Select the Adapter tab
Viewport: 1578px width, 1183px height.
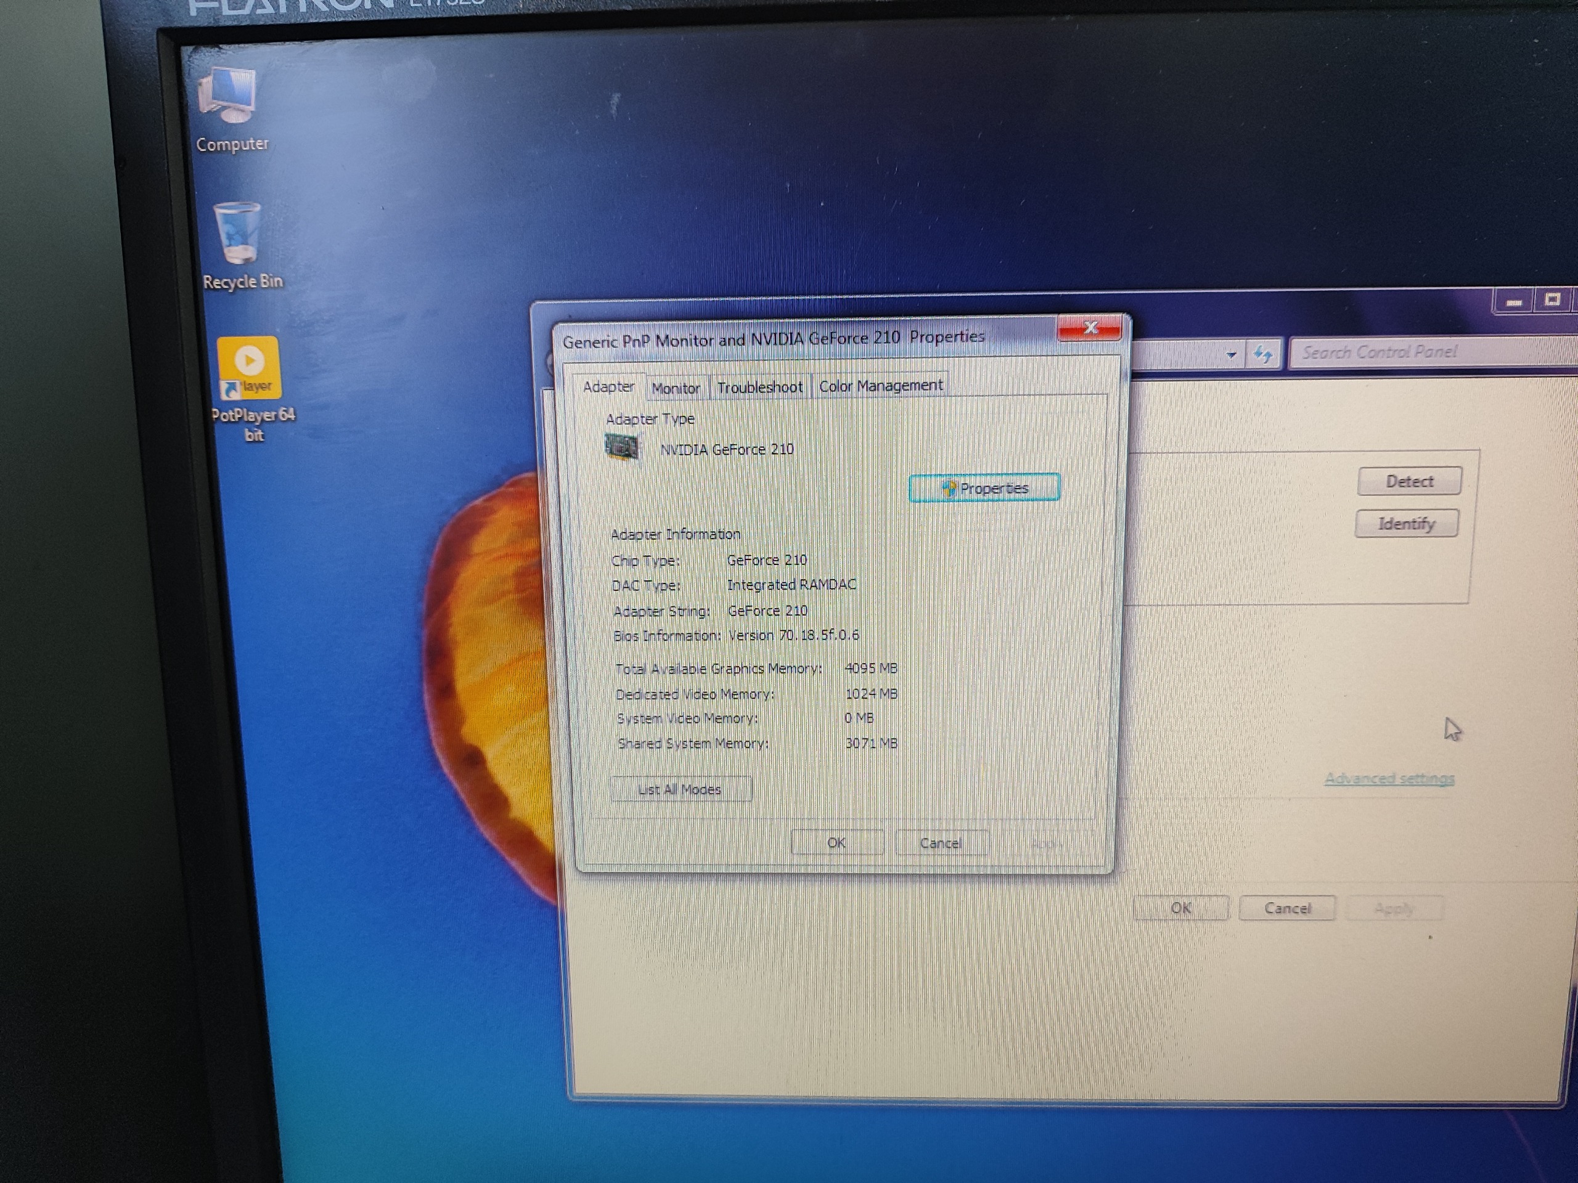[x=608, y=386]
